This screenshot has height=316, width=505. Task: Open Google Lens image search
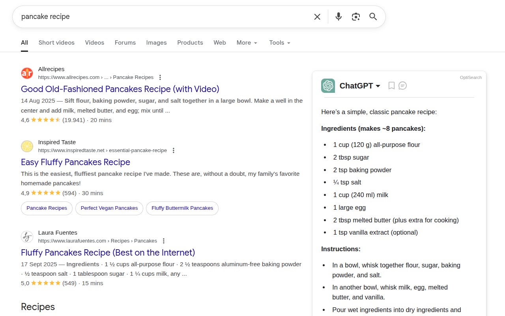355,17
